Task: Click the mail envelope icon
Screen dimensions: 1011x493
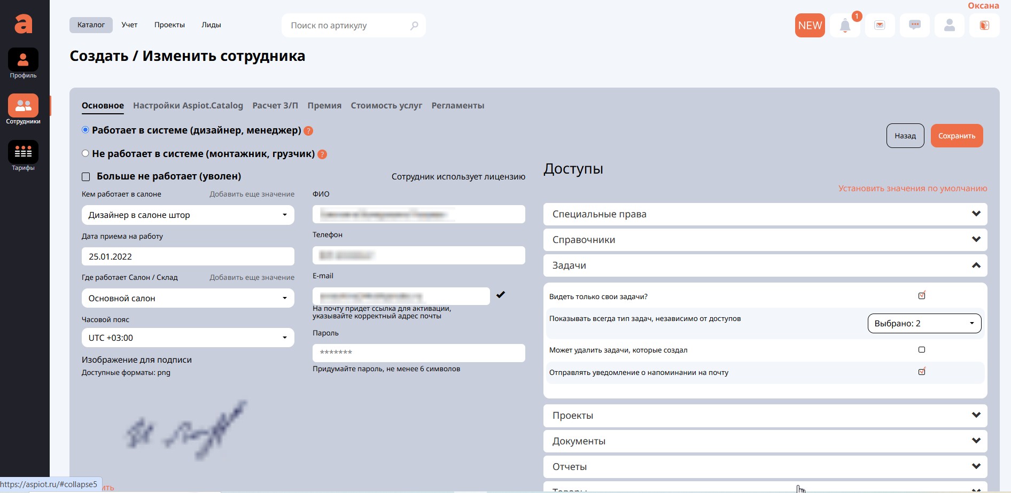Action: pyautogui.click(x=880, y=26)
